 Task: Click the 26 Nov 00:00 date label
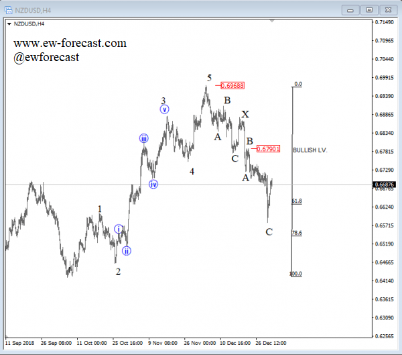[x=200, y=343]
